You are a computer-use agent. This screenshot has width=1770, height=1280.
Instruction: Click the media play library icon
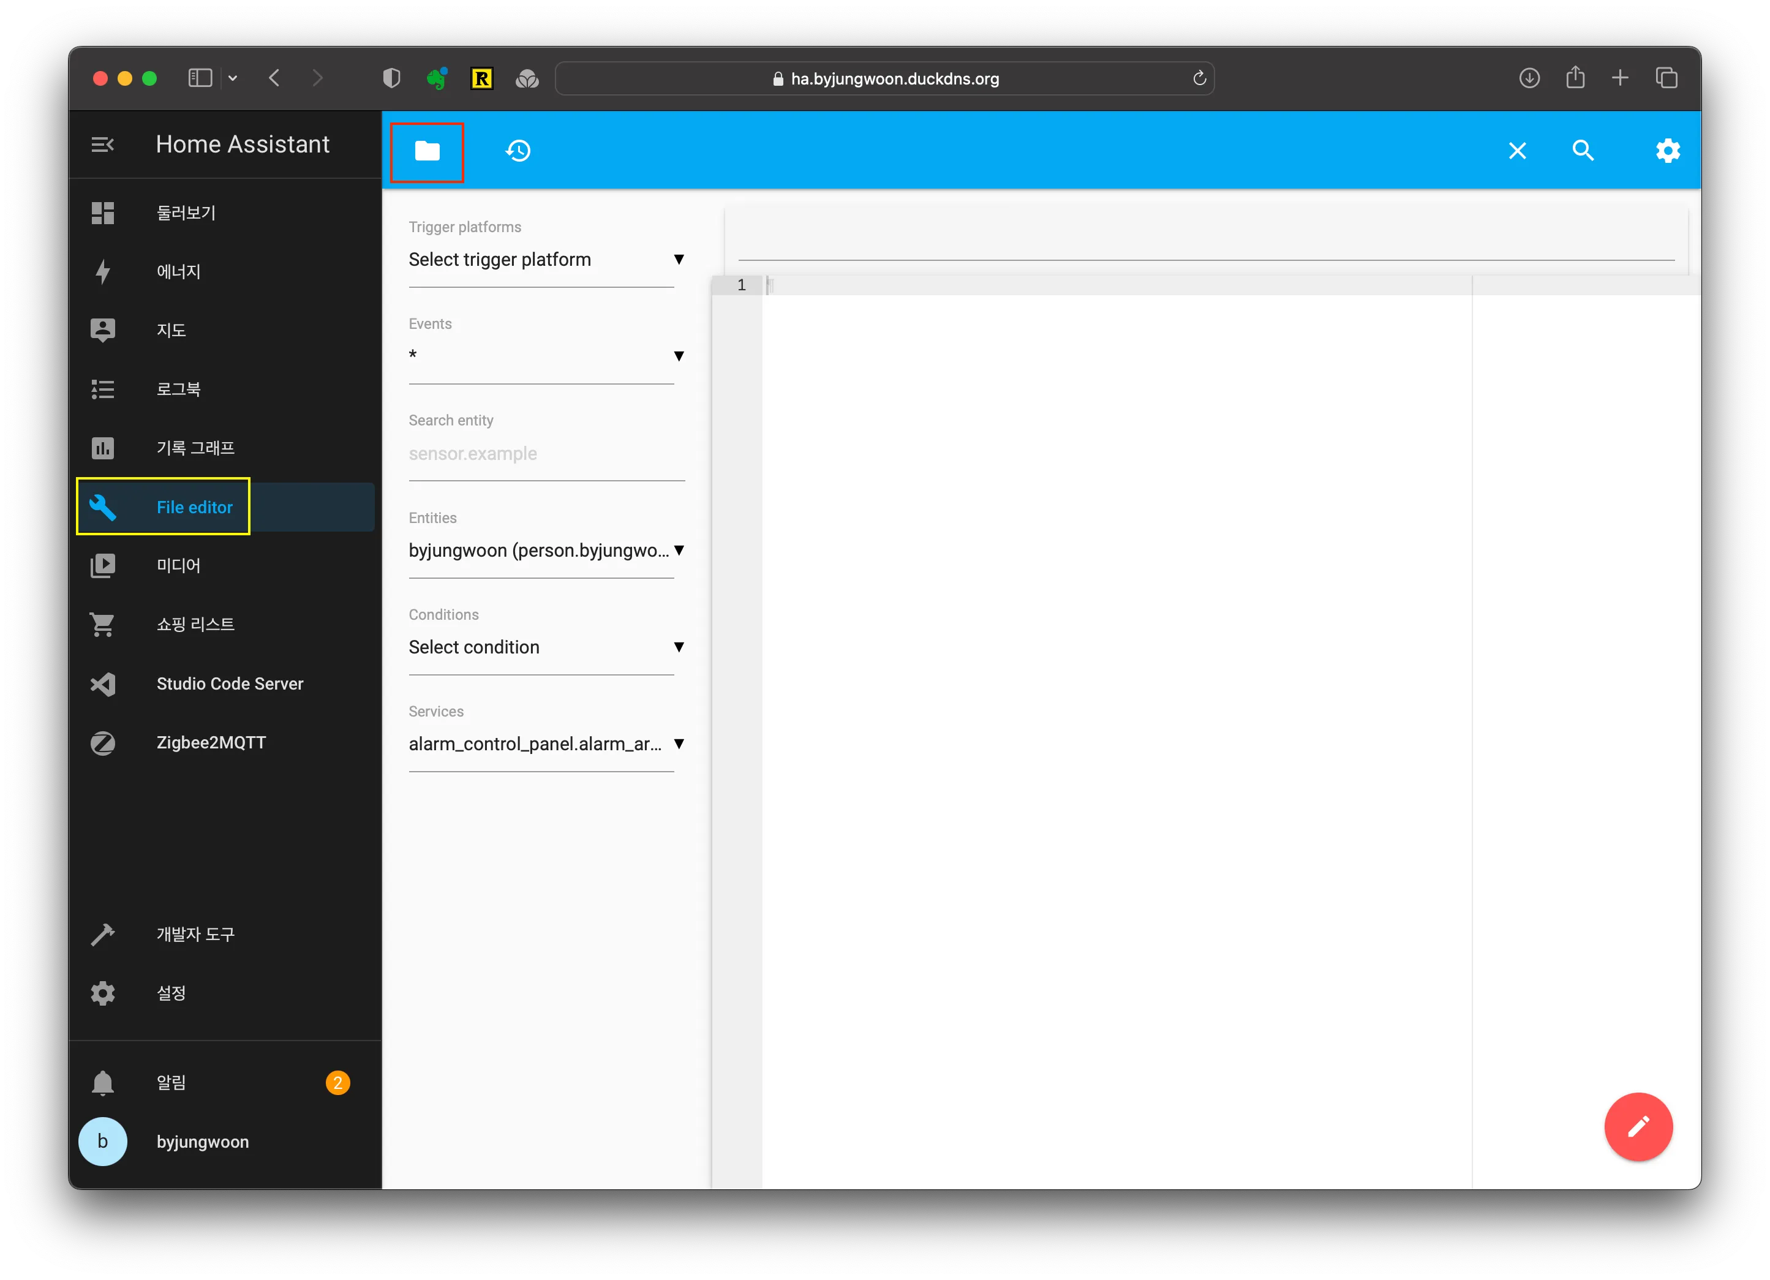pyautogui.click(x=103, y=565)
